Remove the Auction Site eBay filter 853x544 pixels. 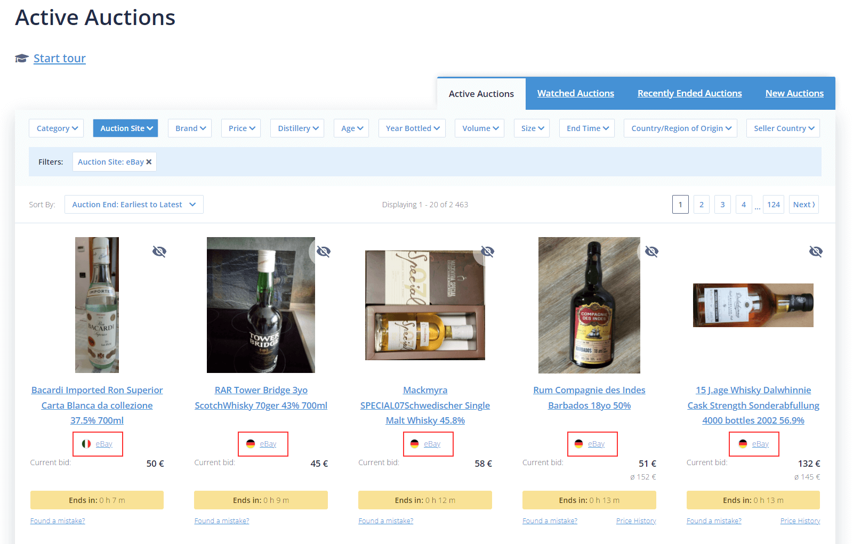coord(149,162)
